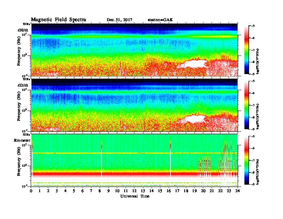The width and height of the screenshot is (283, 219).
Task: Click hour tick "20" on time axis
Action: (x=203, y=191)
